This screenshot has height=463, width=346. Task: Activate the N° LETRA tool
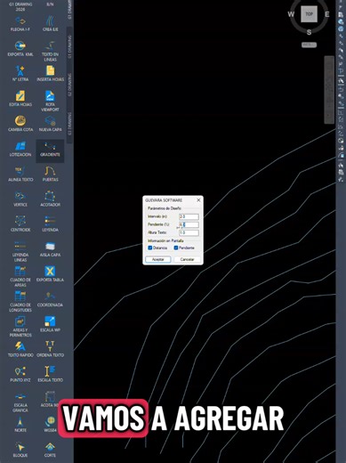coord(20,74)
